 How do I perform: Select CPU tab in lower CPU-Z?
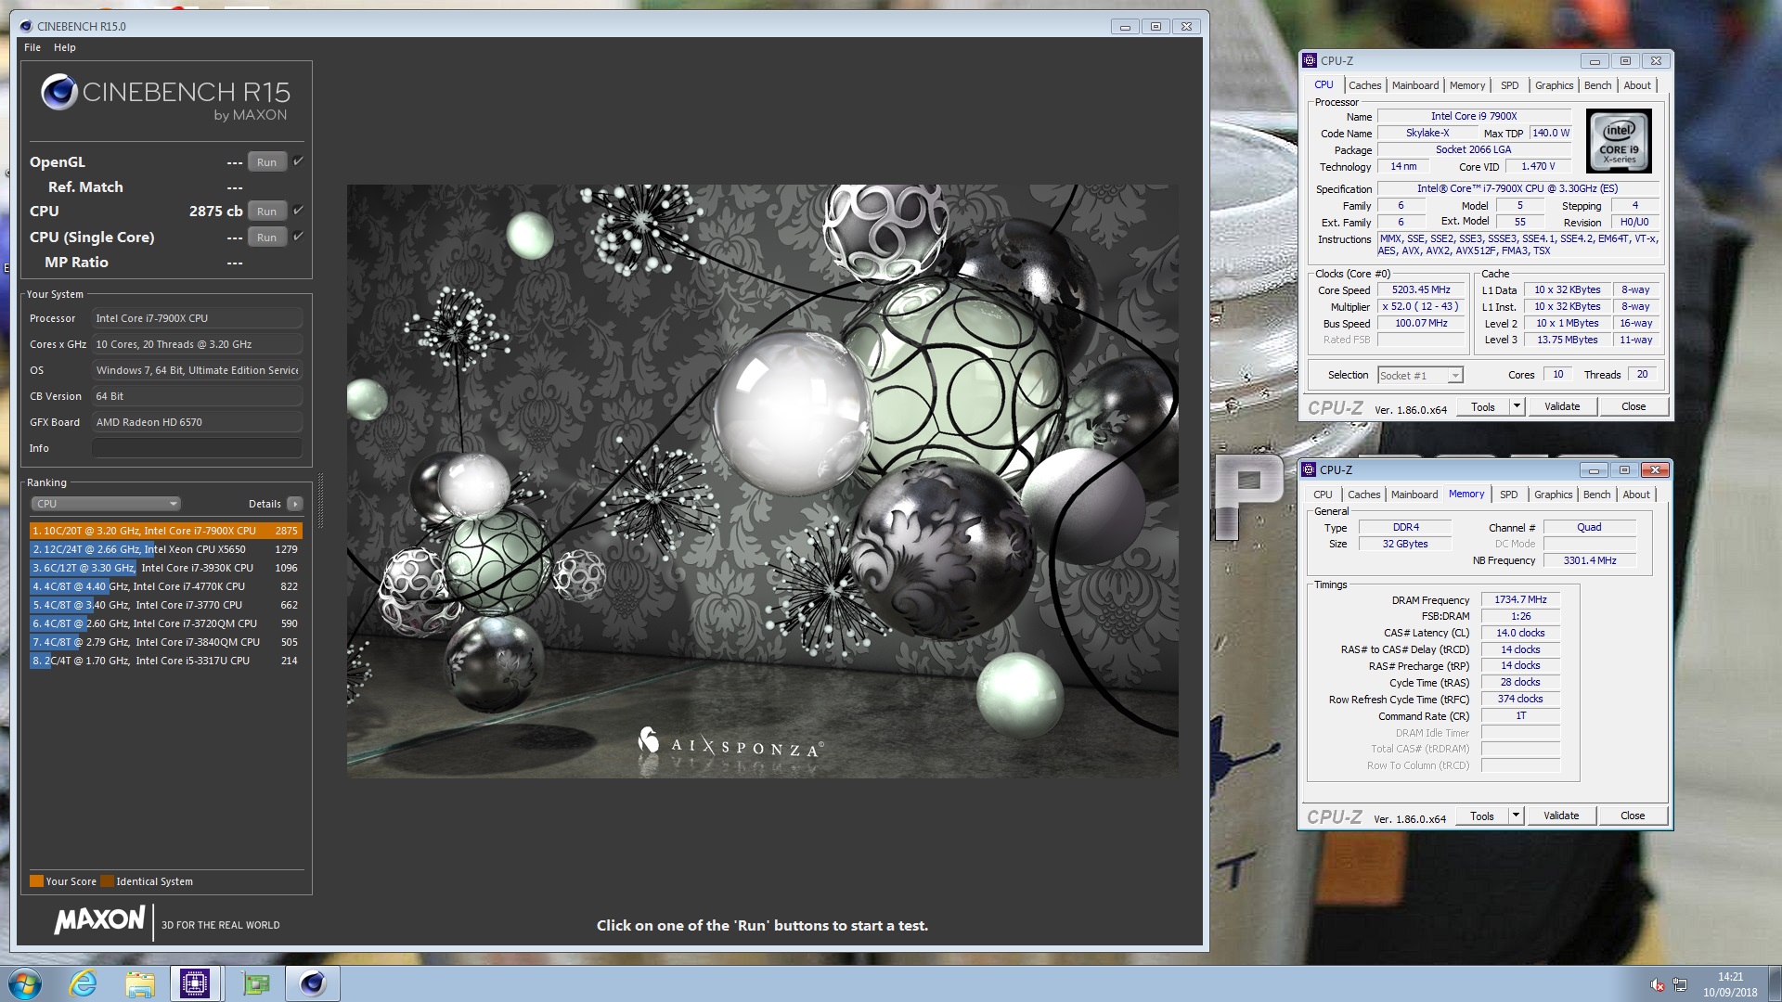(x=1323, y=495)
